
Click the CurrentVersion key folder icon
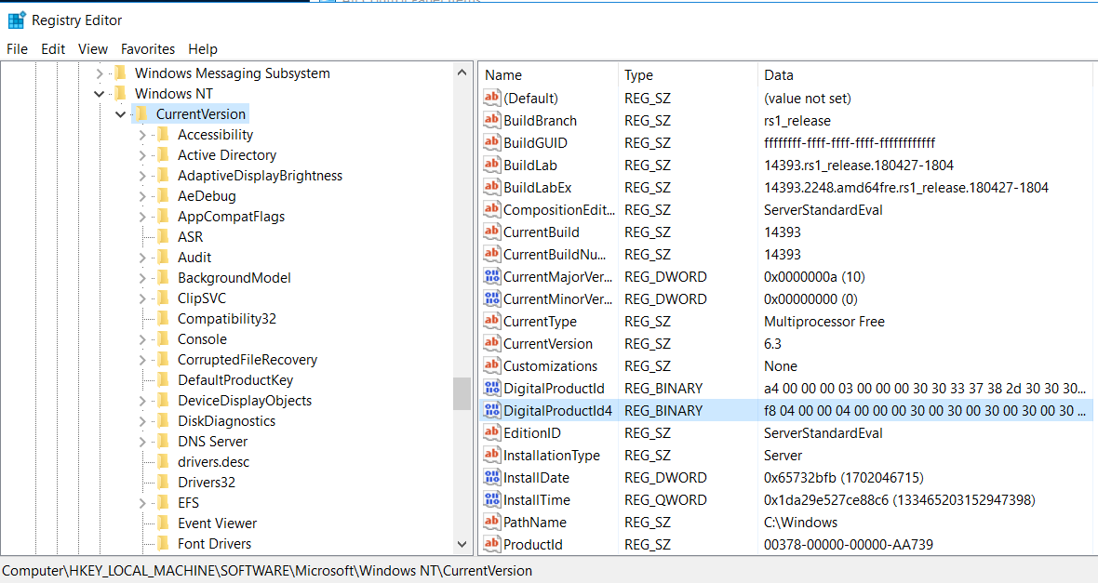pyautogui.click(x=141, y=114)
